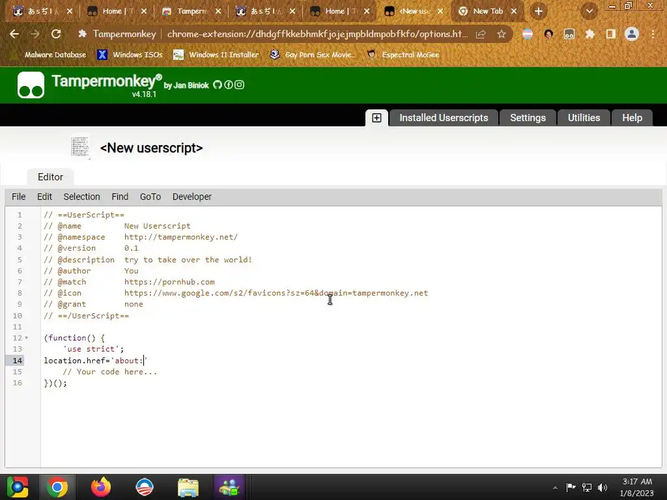Bookmark this page with the star icon
This screenshot has height=500, width=667.
(x=502, y=34)
